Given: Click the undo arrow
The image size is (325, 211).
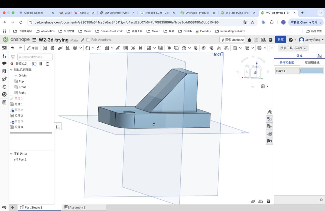Looking at the screenshot, I should [x=12, y=48].
